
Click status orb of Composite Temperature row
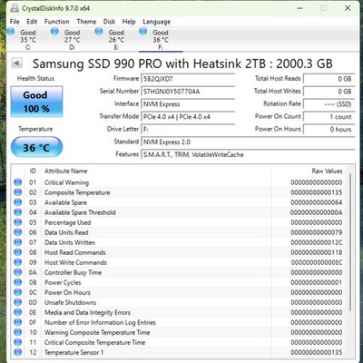[18, 192]
